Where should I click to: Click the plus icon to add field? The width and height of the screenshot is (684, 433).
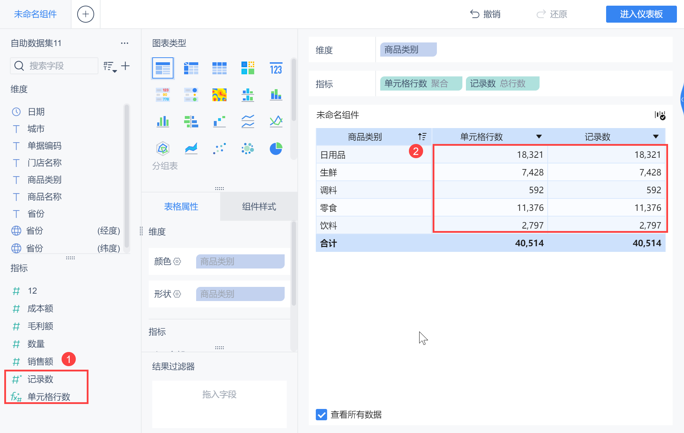pos(125,66)
